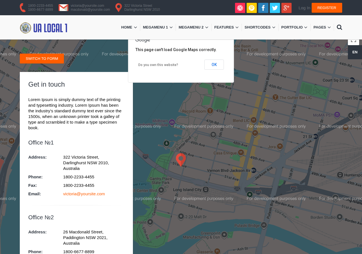The height and width of the screenshot is (254, 362).
Task: Open the MEGAMENU 2 menu item
Action: tap(191, 27)
